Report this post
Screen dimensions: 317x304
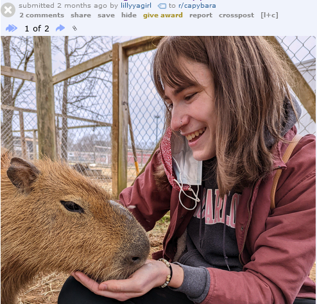[201, 15]
